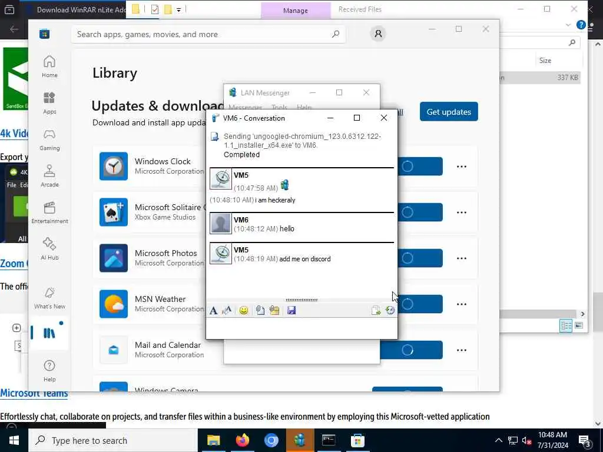Open the smiley emoticon picker
This screenshot has width=603, height=452.
coord(243,311)
